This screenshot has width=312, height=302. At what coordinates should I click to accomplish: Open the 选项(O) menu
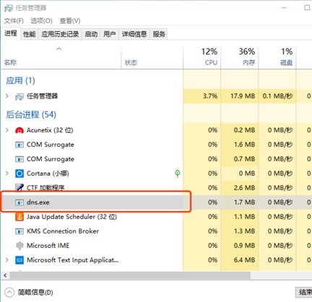(x=41, y=21)
